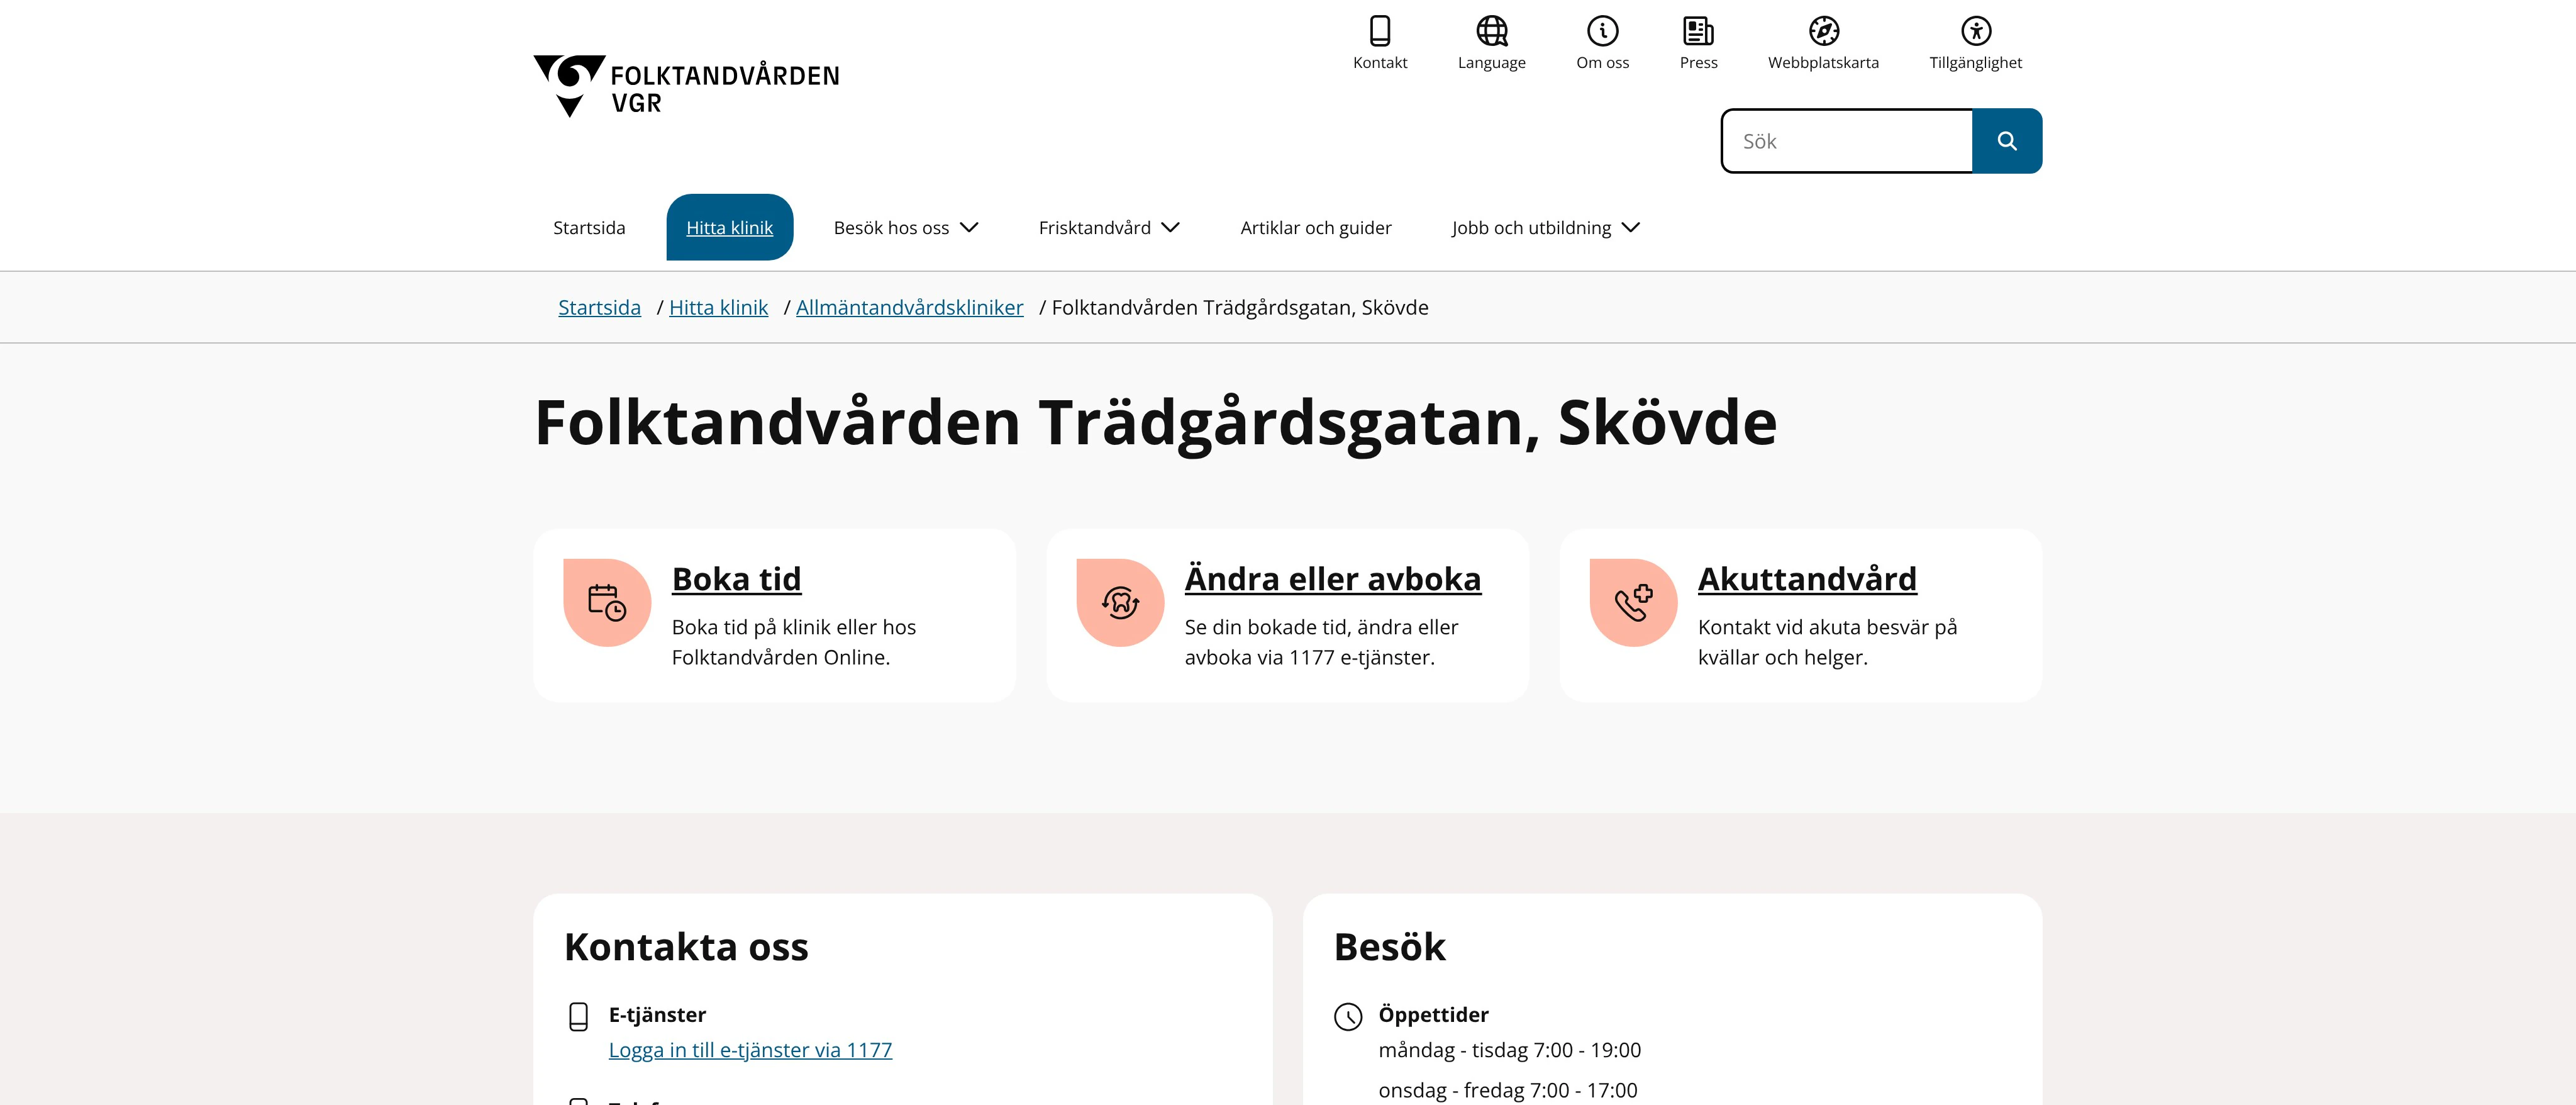
Task: Open the Om oss info icon
Action: point(1603,31)
